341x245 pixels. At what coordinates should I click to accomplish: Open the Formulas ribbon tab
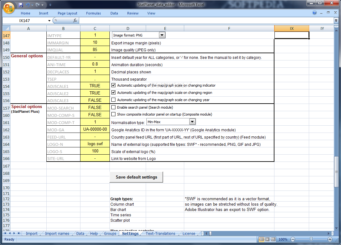tap(93, 13)
